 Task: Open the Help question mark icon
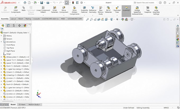[165, 3]
